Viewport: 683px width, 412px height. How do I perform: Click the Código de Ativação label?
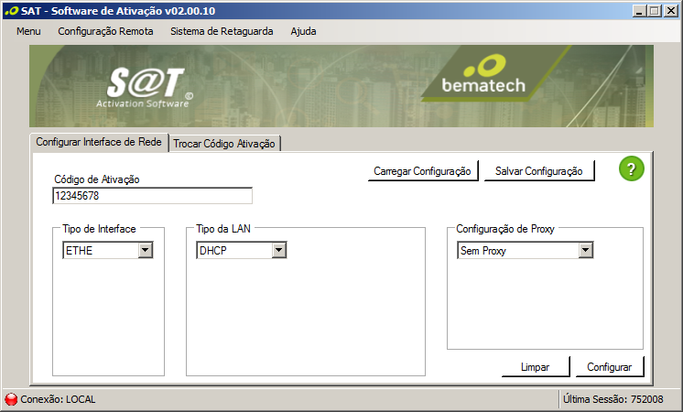(x=97, y=179)
